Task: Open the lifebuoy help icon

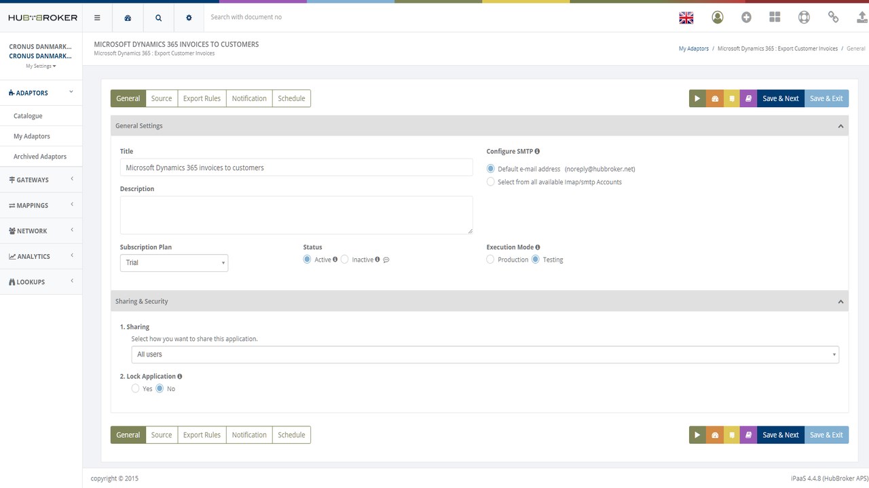Action: pos(804,18)
